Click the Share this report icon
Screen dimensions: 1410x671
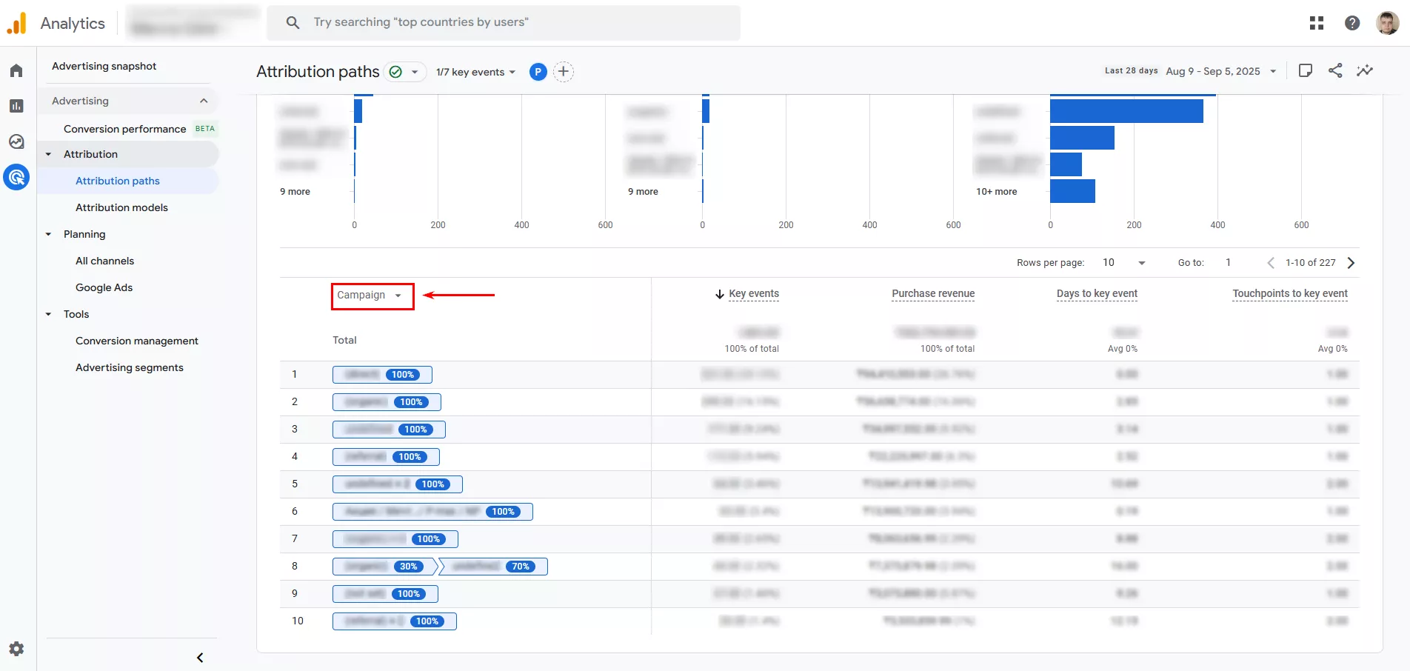coord(1335,71)
